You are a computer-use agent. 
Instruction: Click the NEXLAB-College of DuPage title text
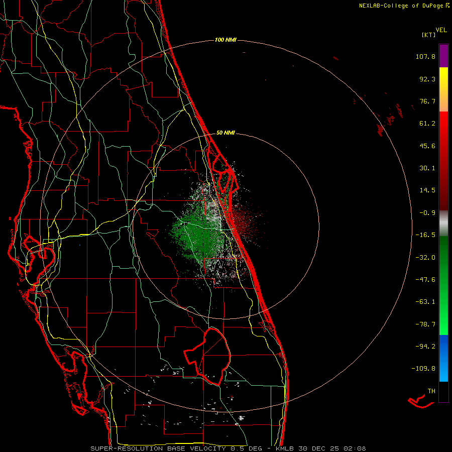pos(401,6)
